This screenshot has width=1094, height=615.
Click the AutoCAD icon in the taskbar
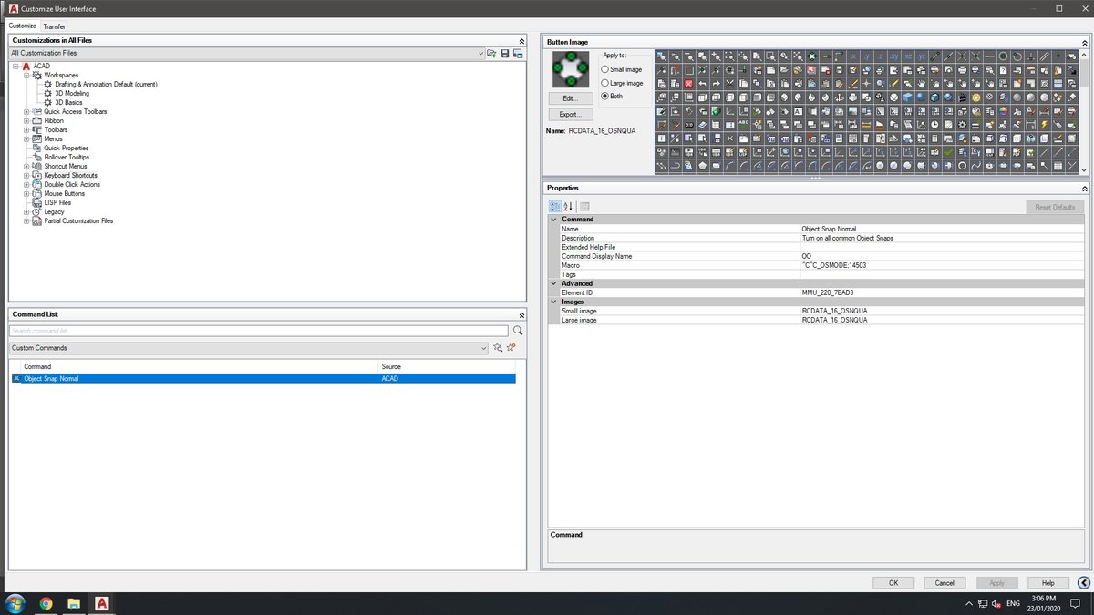102,603
